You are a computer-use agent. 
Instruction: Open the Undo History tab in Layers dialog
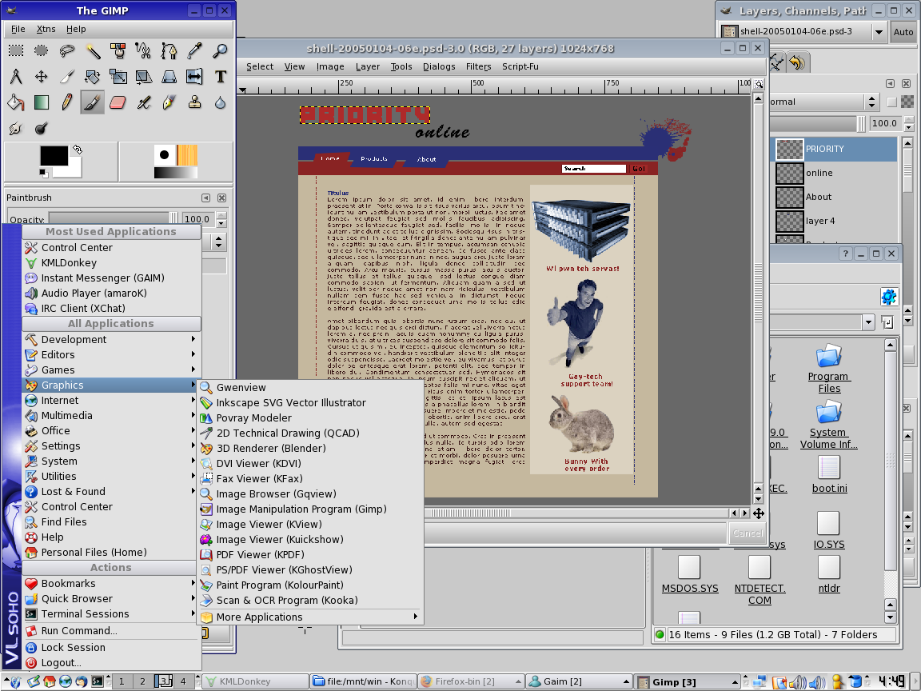(x=798, y=62)
